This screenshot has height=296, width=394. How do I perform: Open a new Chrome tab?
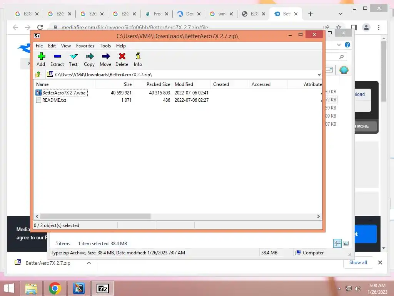[x=311, y=14]
